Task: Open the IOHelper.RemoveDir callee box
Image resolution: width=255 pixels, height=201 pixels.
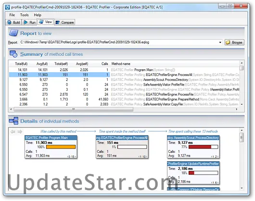Action: coord(193,189)
